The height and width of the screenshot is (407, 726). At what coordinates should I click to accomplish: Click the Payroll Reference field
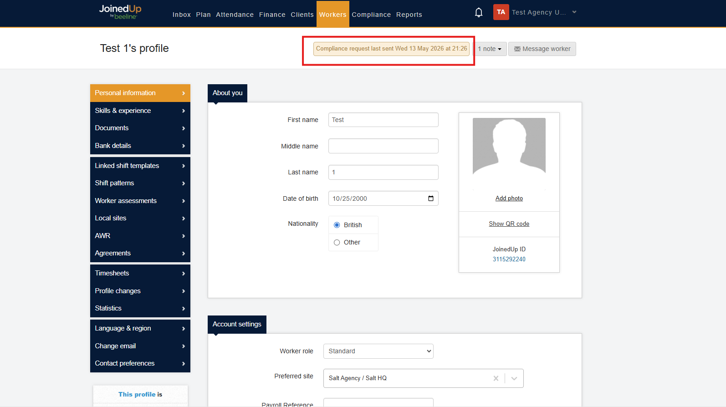point(378,402)
